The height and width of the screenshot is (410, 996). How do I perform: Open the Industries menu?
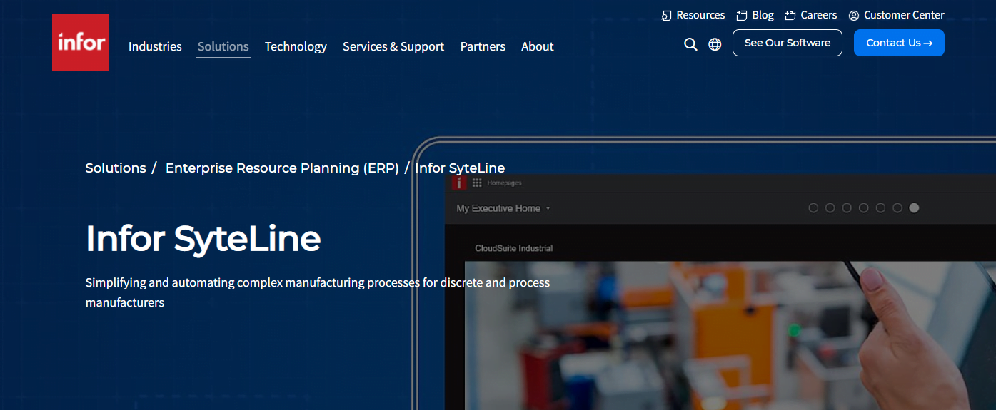155,46
